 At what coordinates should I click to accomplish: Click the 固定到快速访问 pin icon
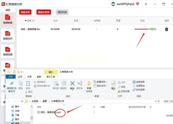point(12,83)
